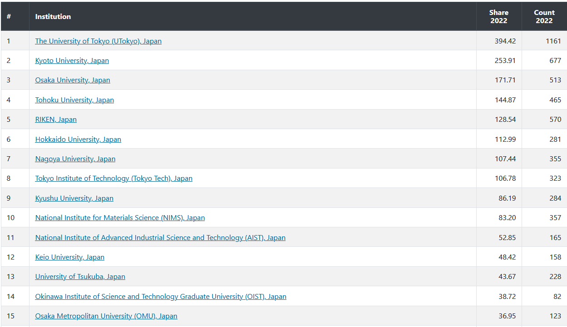Select share value 394.42
Screen dimensions: 567x327
pos(505,41)
